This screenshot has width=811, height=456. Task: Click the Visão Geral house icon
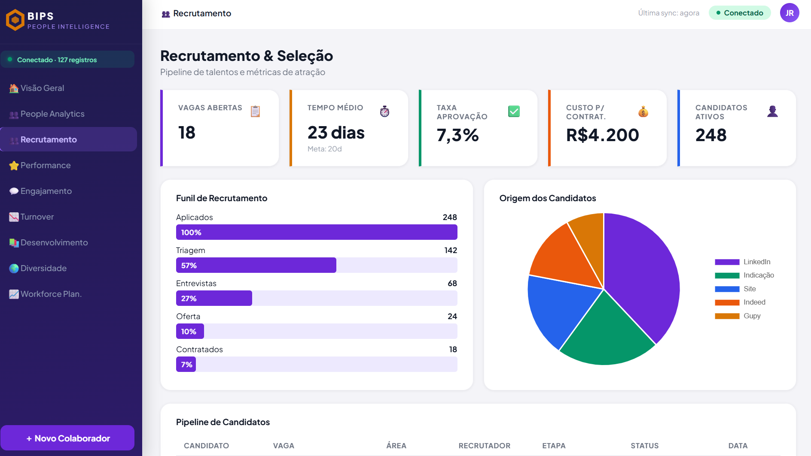tap(14, 88)
